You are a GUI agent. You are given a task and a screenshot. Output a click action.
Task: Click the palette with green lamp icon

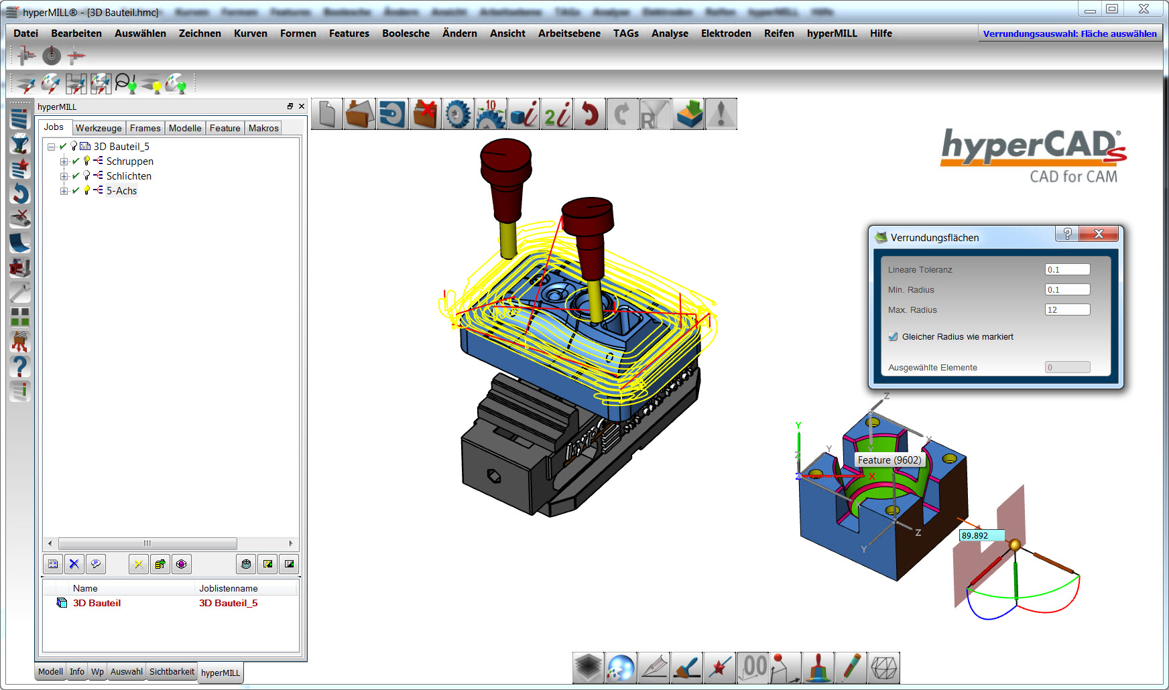pyautogui.click(x=176, y=84)
